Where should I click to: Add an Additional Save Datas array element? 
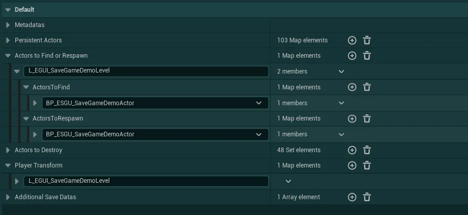[352, 197]
